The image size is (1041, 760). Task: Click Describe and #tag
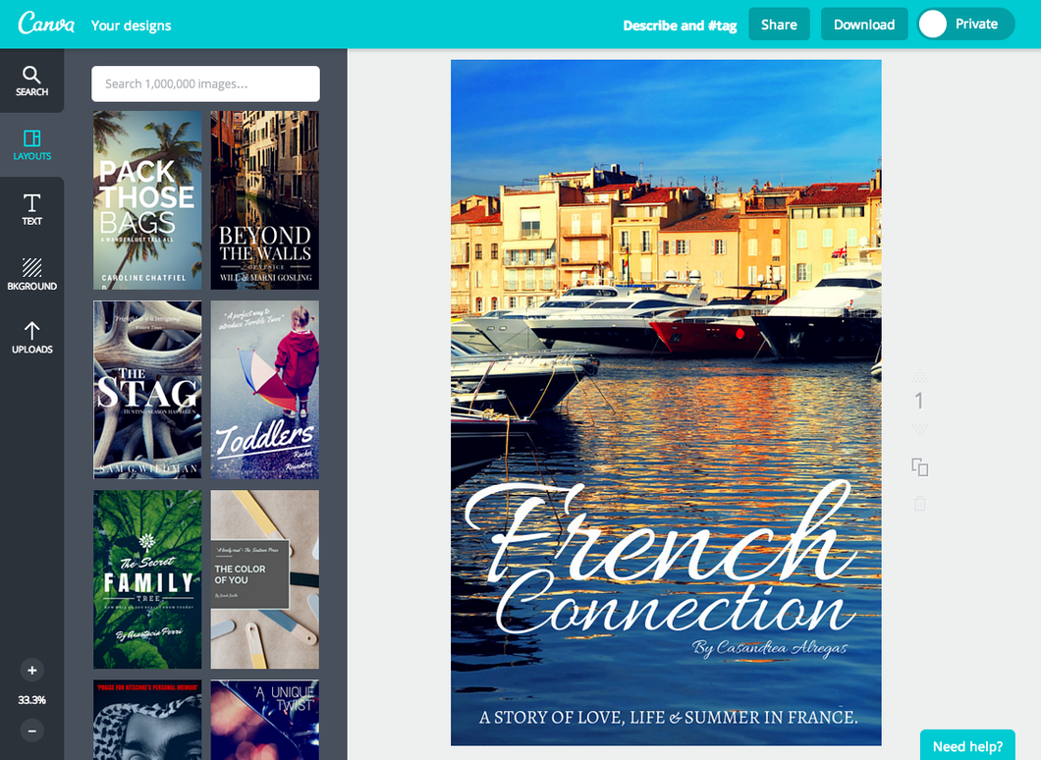680,26
